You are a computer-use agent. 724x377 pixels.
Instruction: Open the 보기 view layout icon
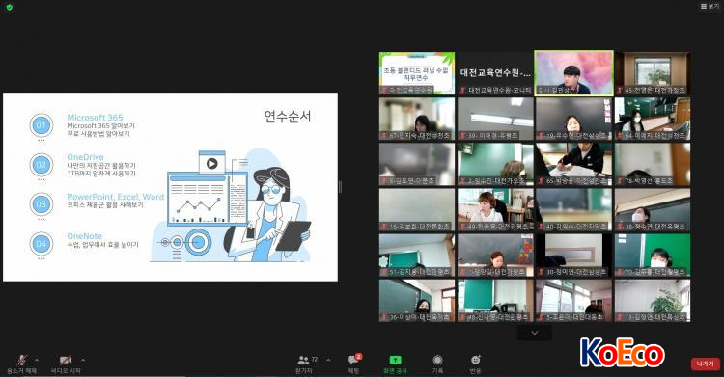click(x=710, y=6)
